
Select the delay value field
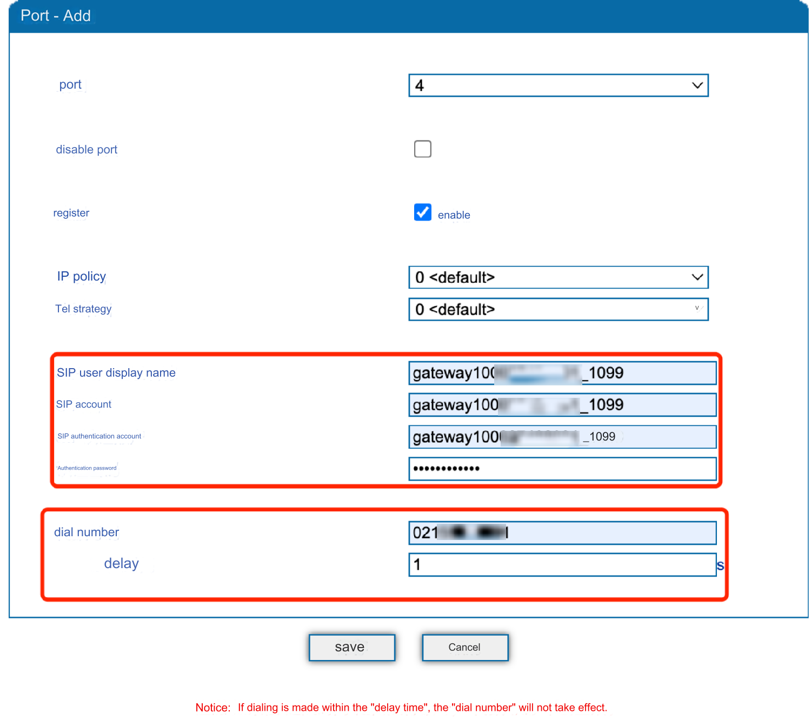pyautogui.click(x=562, y=564)
